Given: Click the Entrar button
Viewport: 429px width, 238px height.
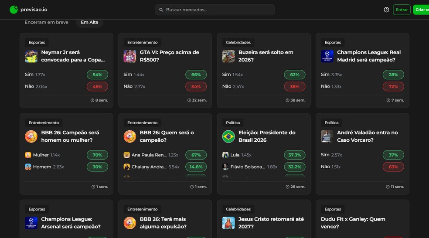Looking at the screenshot, I should tap(402, 10).
